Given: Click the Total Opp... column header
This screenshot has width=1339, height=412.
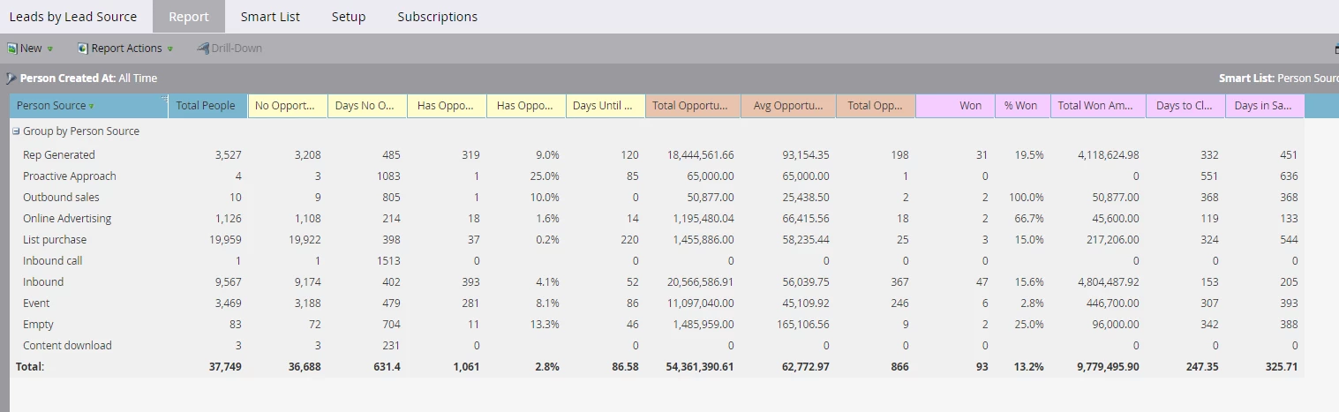Looking at the screenshot, I should click(876, 106).
